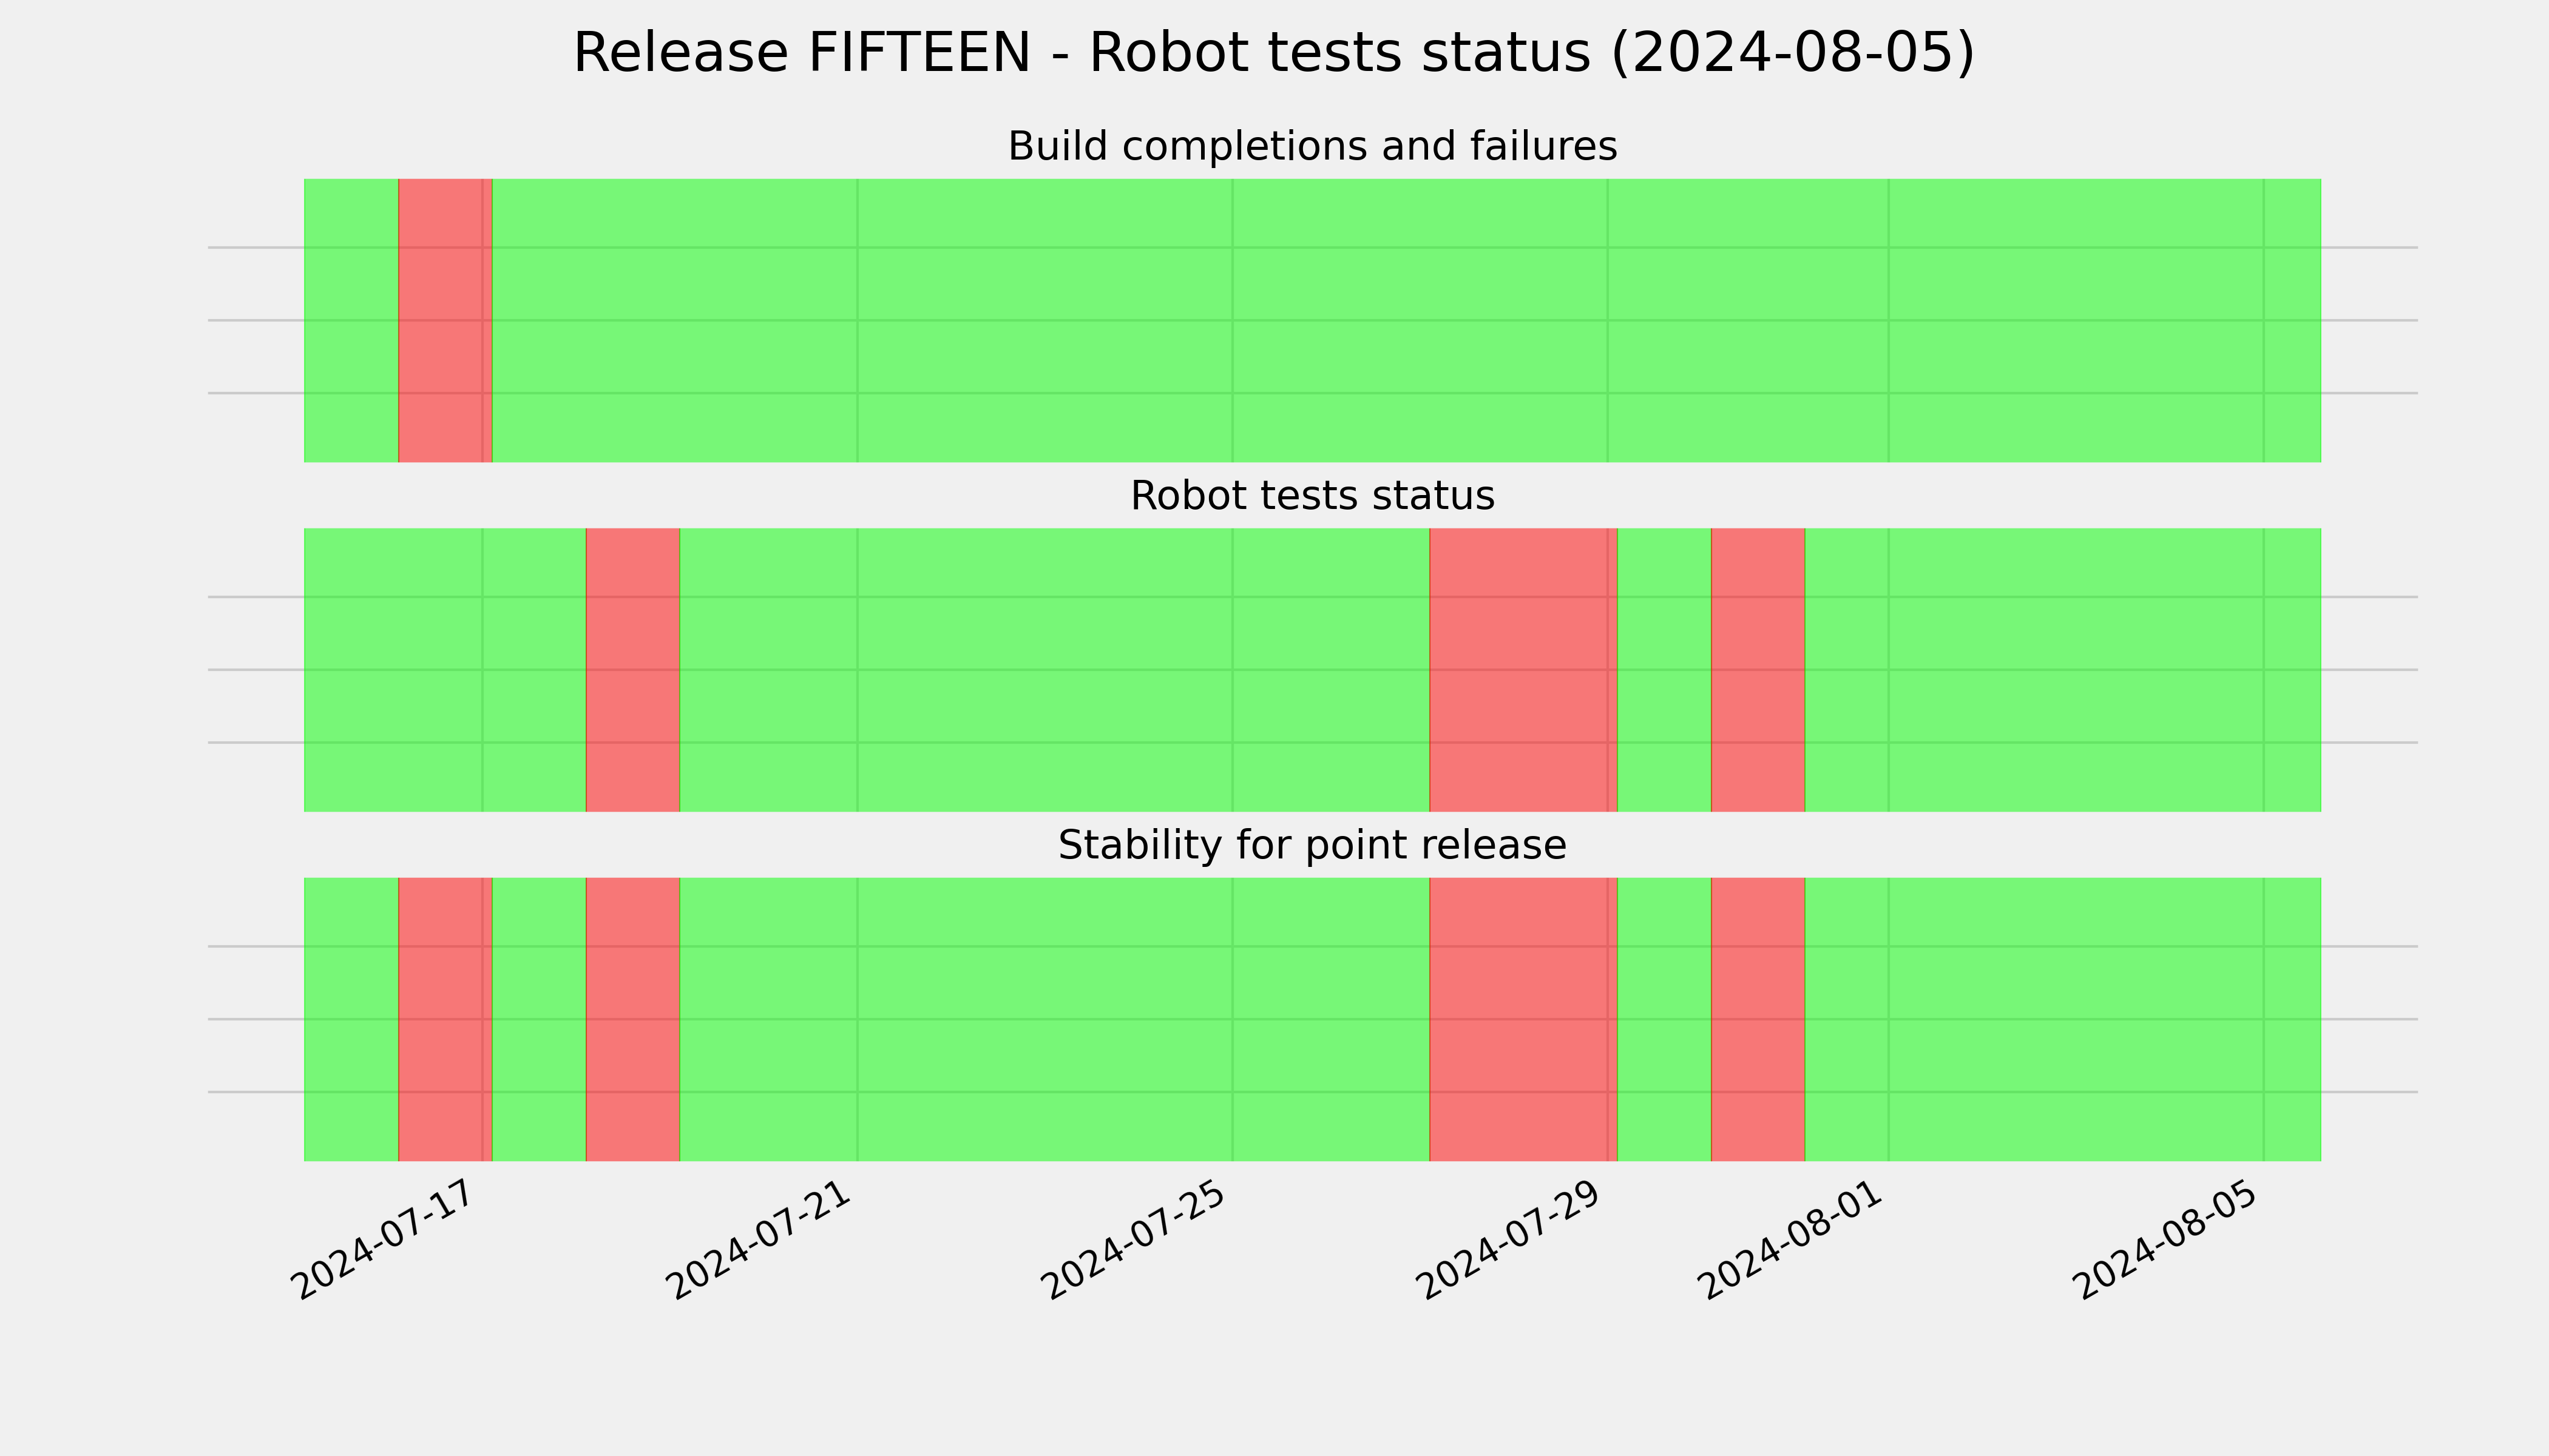Click the red failure band in the Build completions chart
This screenshot has width=2549, height=1456.
tap(445, 321)
